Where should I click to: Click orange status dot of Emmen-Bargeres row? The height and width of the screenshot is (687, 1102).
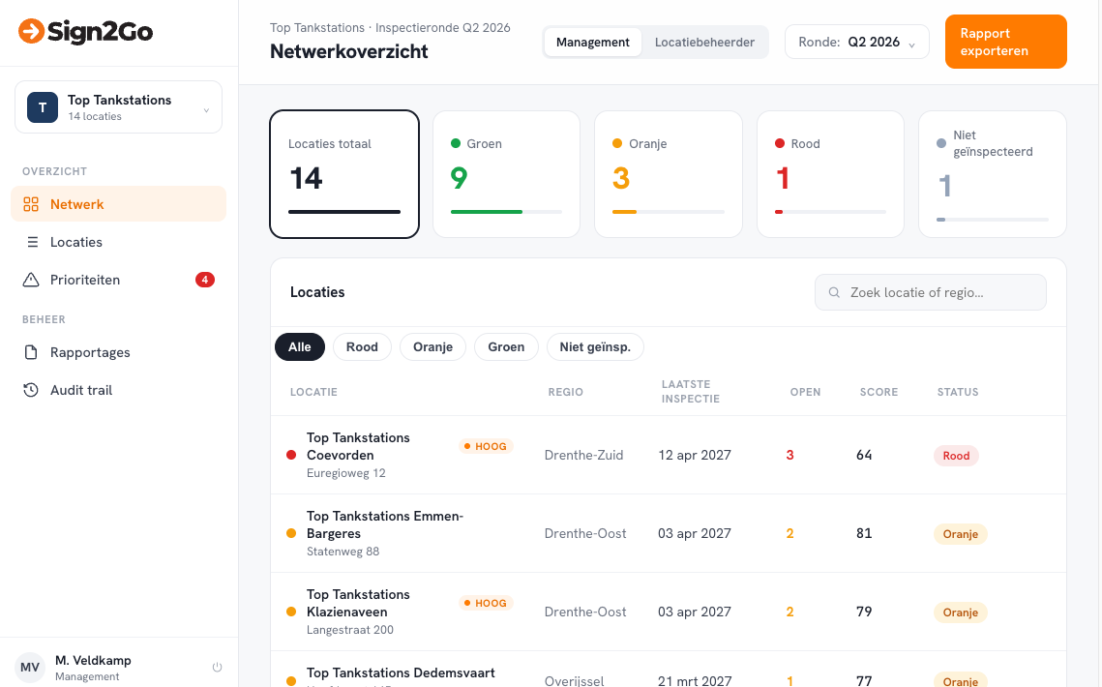[291, 534]
